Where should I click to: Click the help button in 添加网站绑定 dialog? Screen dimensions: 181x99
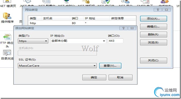click(123, 28)
